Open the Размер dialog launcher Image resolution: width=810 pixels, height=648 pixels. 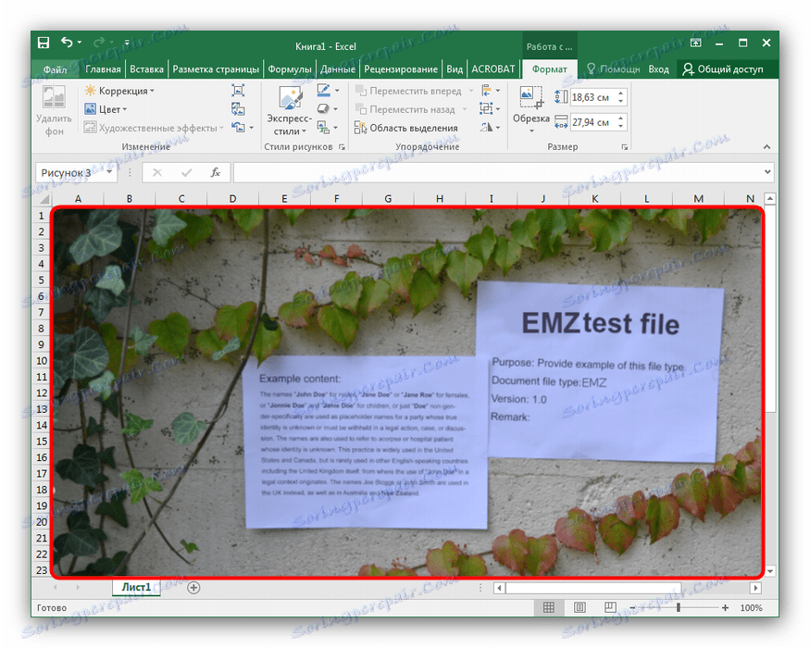[x=625, y=147]
